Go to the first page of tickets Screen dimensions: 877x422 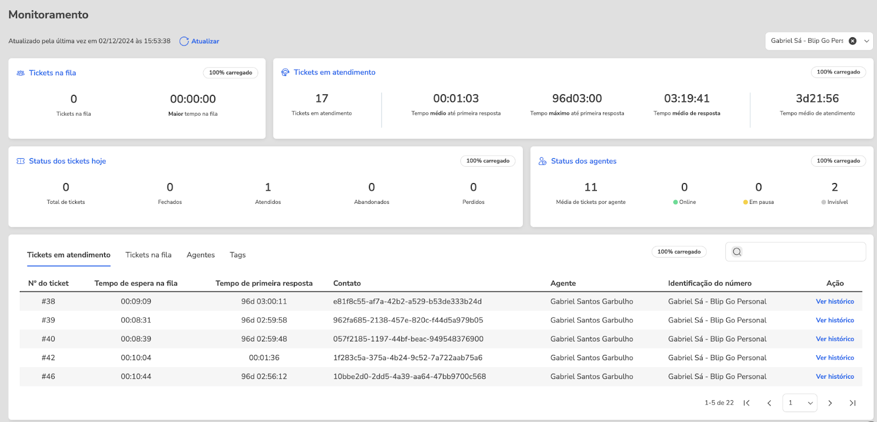747,403
